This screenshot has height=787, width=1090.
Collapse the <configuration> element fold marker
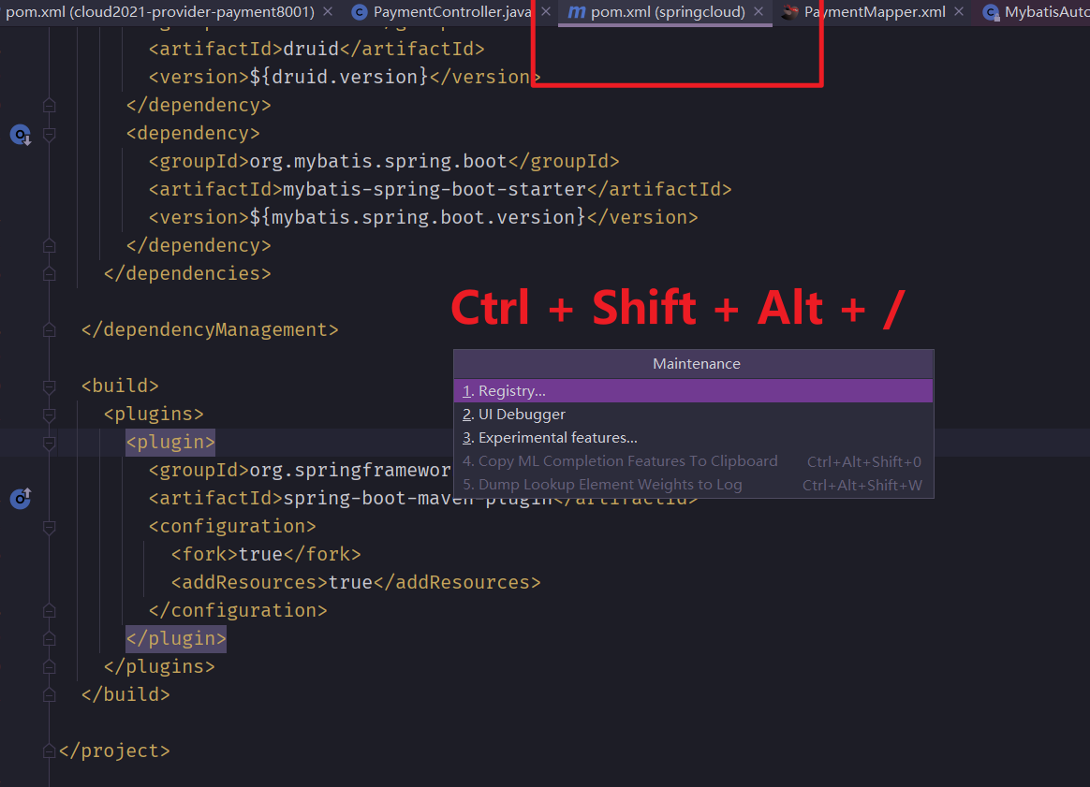(x=50, y=527)
